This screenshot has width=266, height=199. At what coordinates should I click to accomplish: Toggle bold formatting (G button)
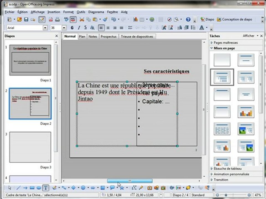coord(72,28)
